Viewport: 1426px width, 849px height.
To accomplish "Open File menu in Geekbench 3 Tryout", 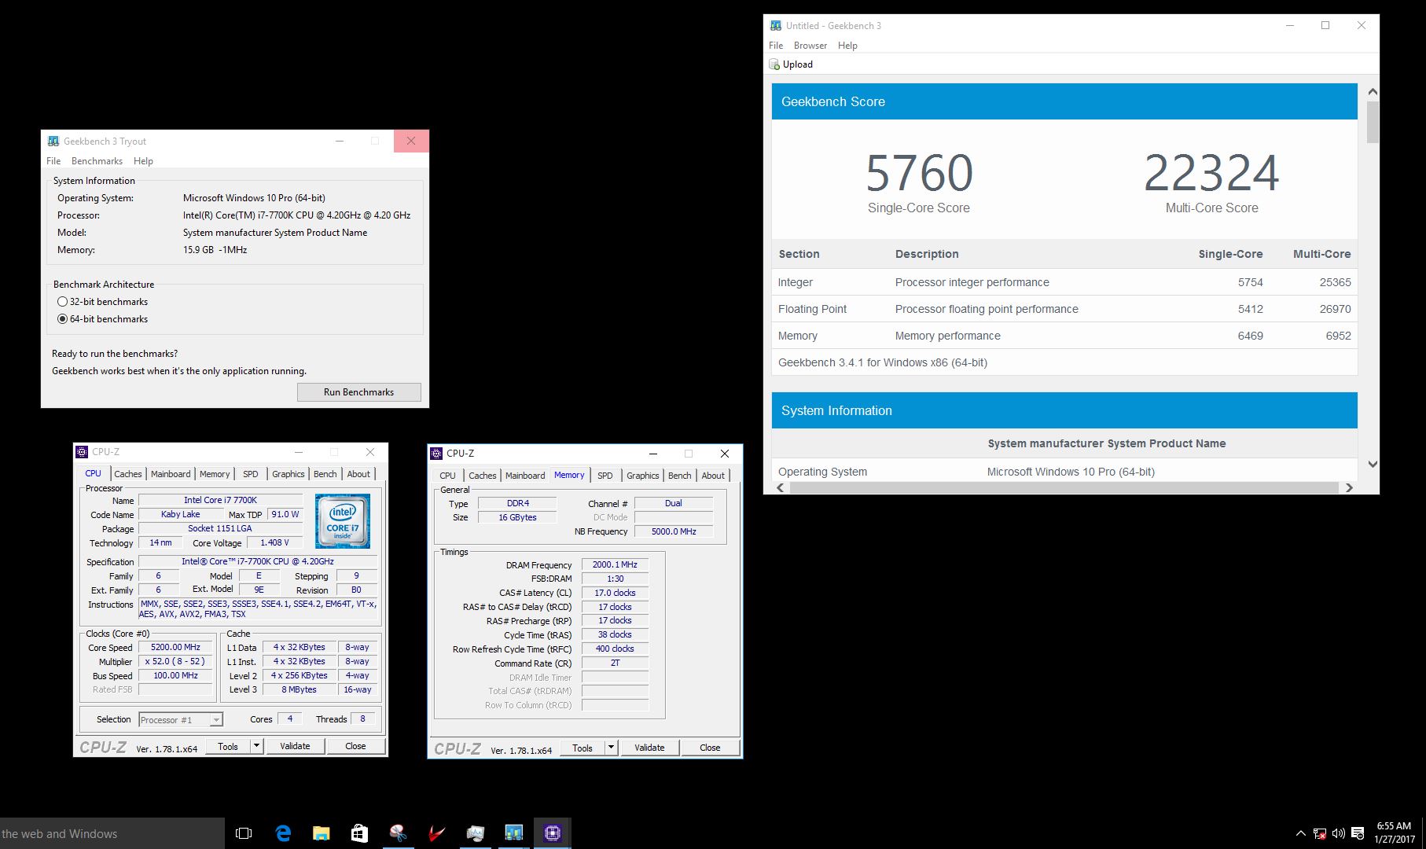I will pos(53,161).
